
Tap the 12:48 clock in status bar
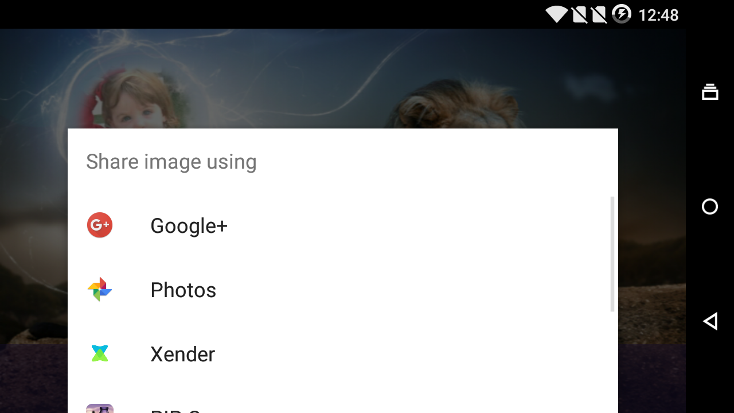coord(658,15)
